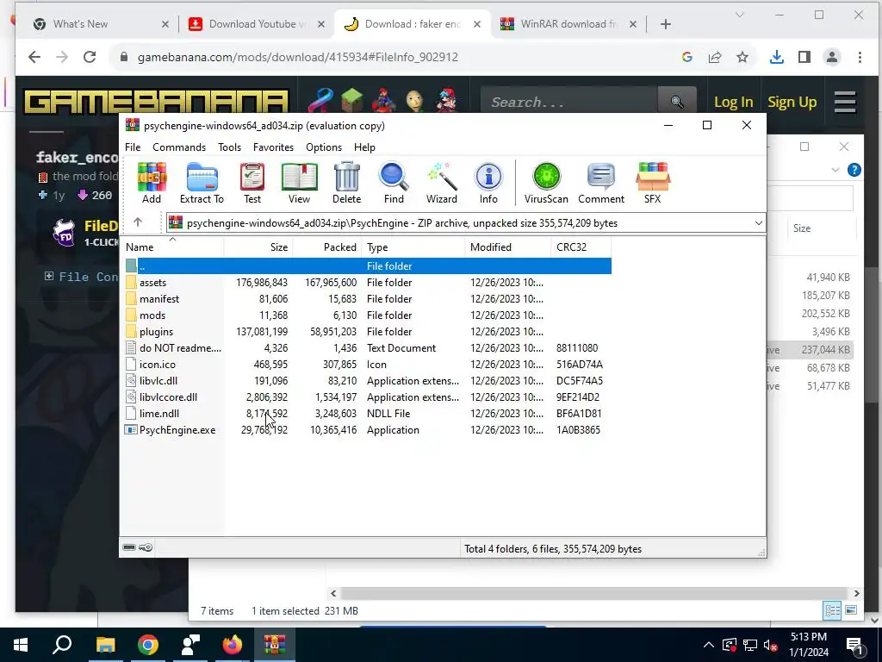Open the Chrome profile icon
Screen dimensions: 882x662
pos(832,57)
